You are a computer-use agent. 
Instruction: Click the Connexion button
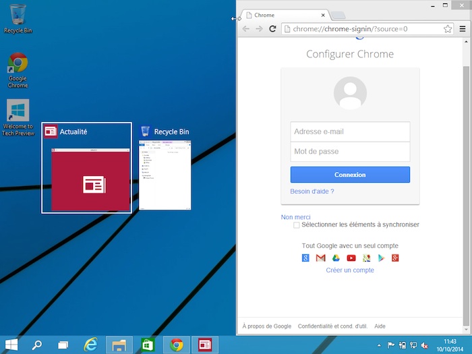coord(350,175)
